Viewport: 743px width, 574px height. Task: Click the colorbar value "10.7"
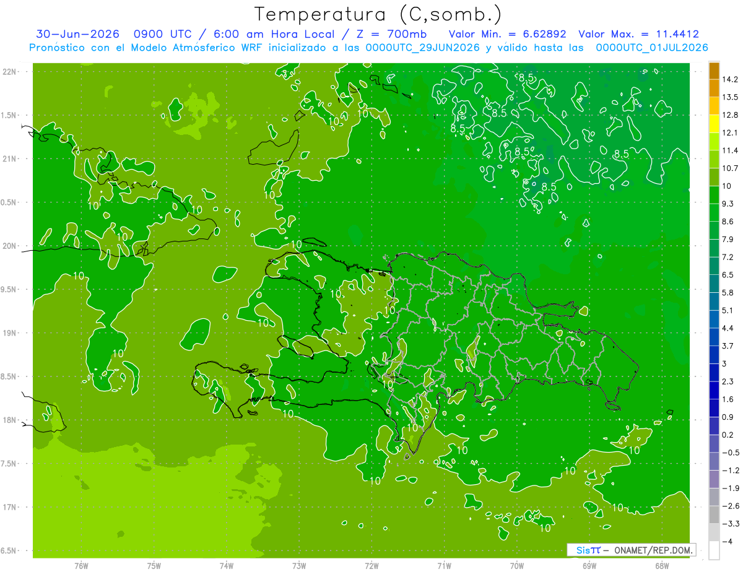[731, 168]
